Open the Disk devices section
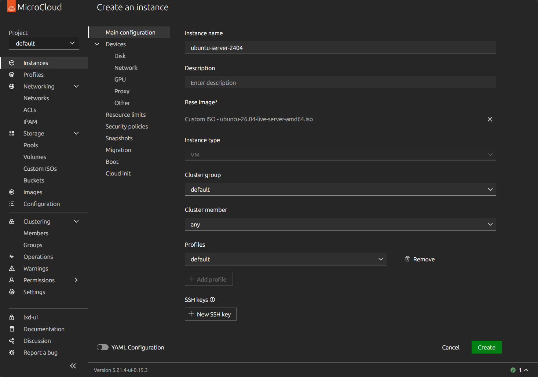Viewport: 538px width, 377px height. [x=120, y=56]
